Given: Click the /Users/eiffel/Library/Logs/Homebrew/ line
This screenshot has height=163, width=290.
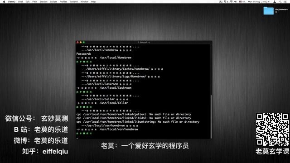Looking at the screenshot, I should 121,77.
